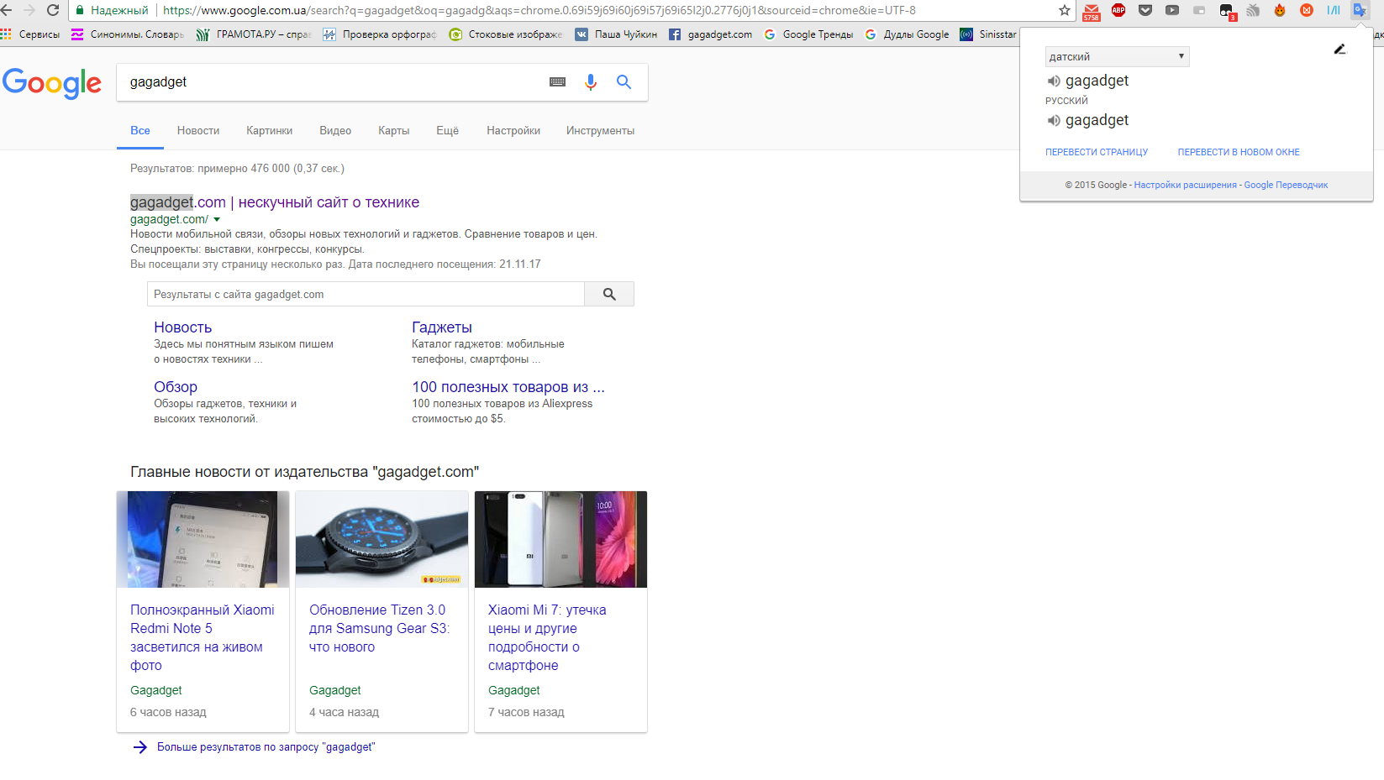Click the YouTube extension icon
1384x780 pixels.
(1172, 10)
